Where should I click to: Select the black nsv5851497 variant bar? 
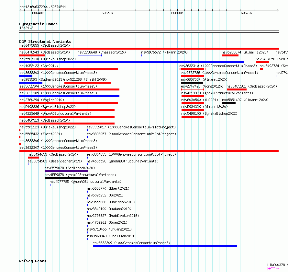tap(229, 103)
